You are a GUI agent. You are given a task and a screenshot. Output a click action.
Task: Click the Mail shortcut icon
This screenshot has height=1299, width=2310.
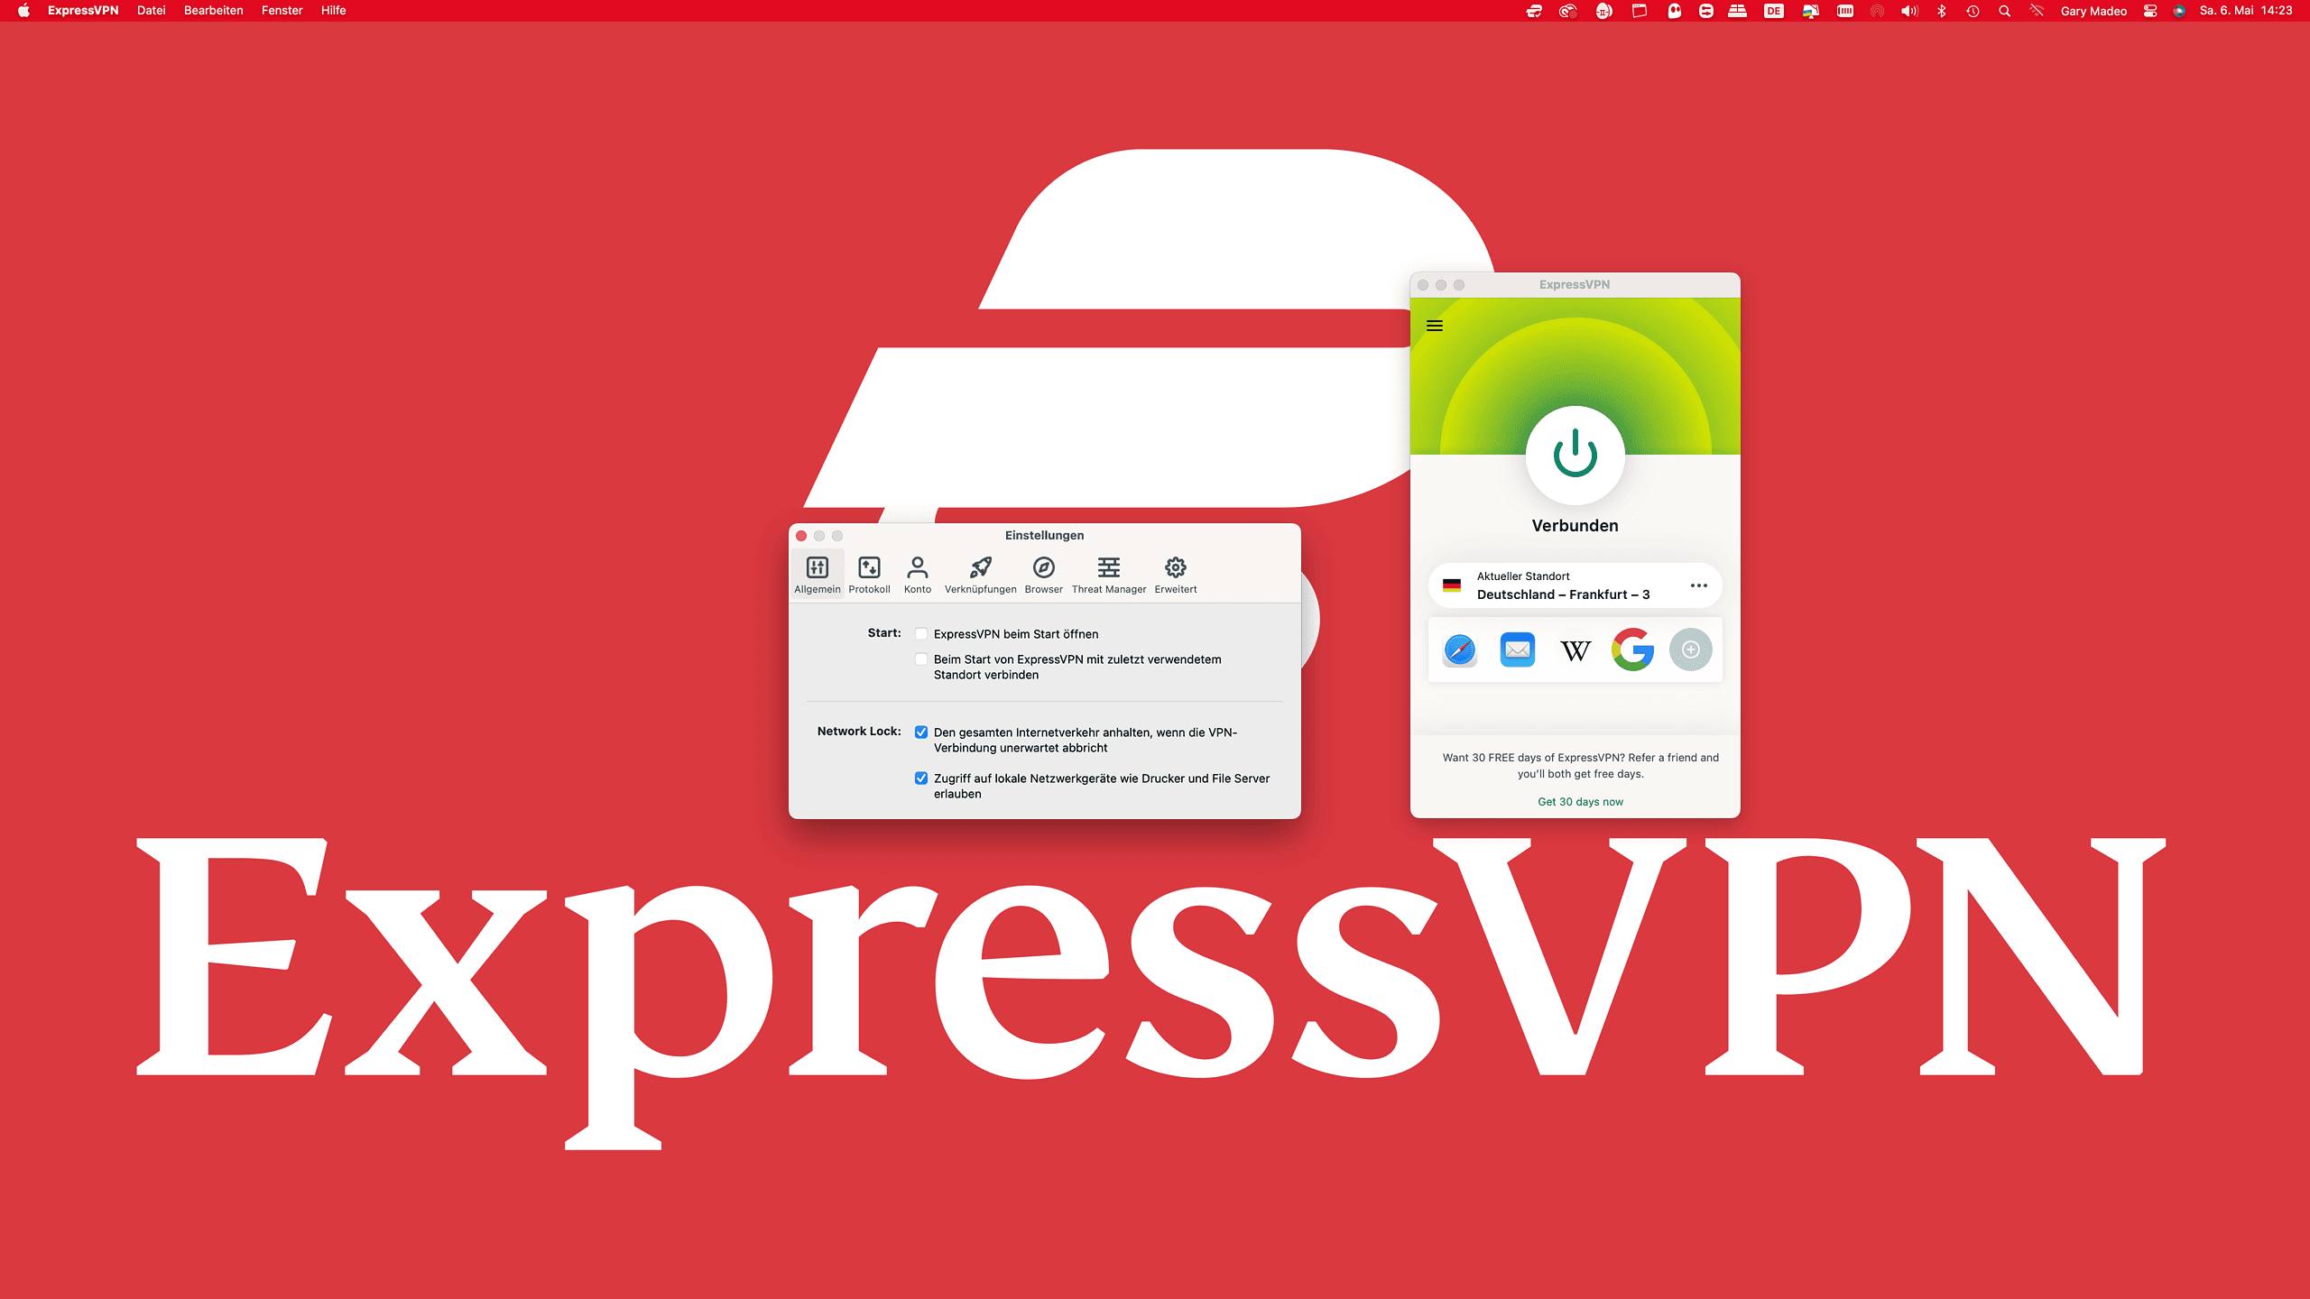(x=1517, y=650)
